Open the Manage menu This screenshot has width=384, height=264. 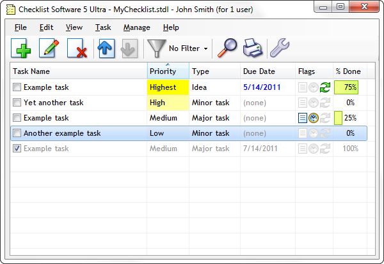tap(137, 27)
